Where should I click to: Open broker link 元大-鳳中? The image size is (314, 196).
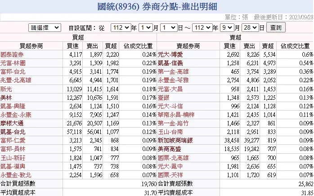pos(170,166)
